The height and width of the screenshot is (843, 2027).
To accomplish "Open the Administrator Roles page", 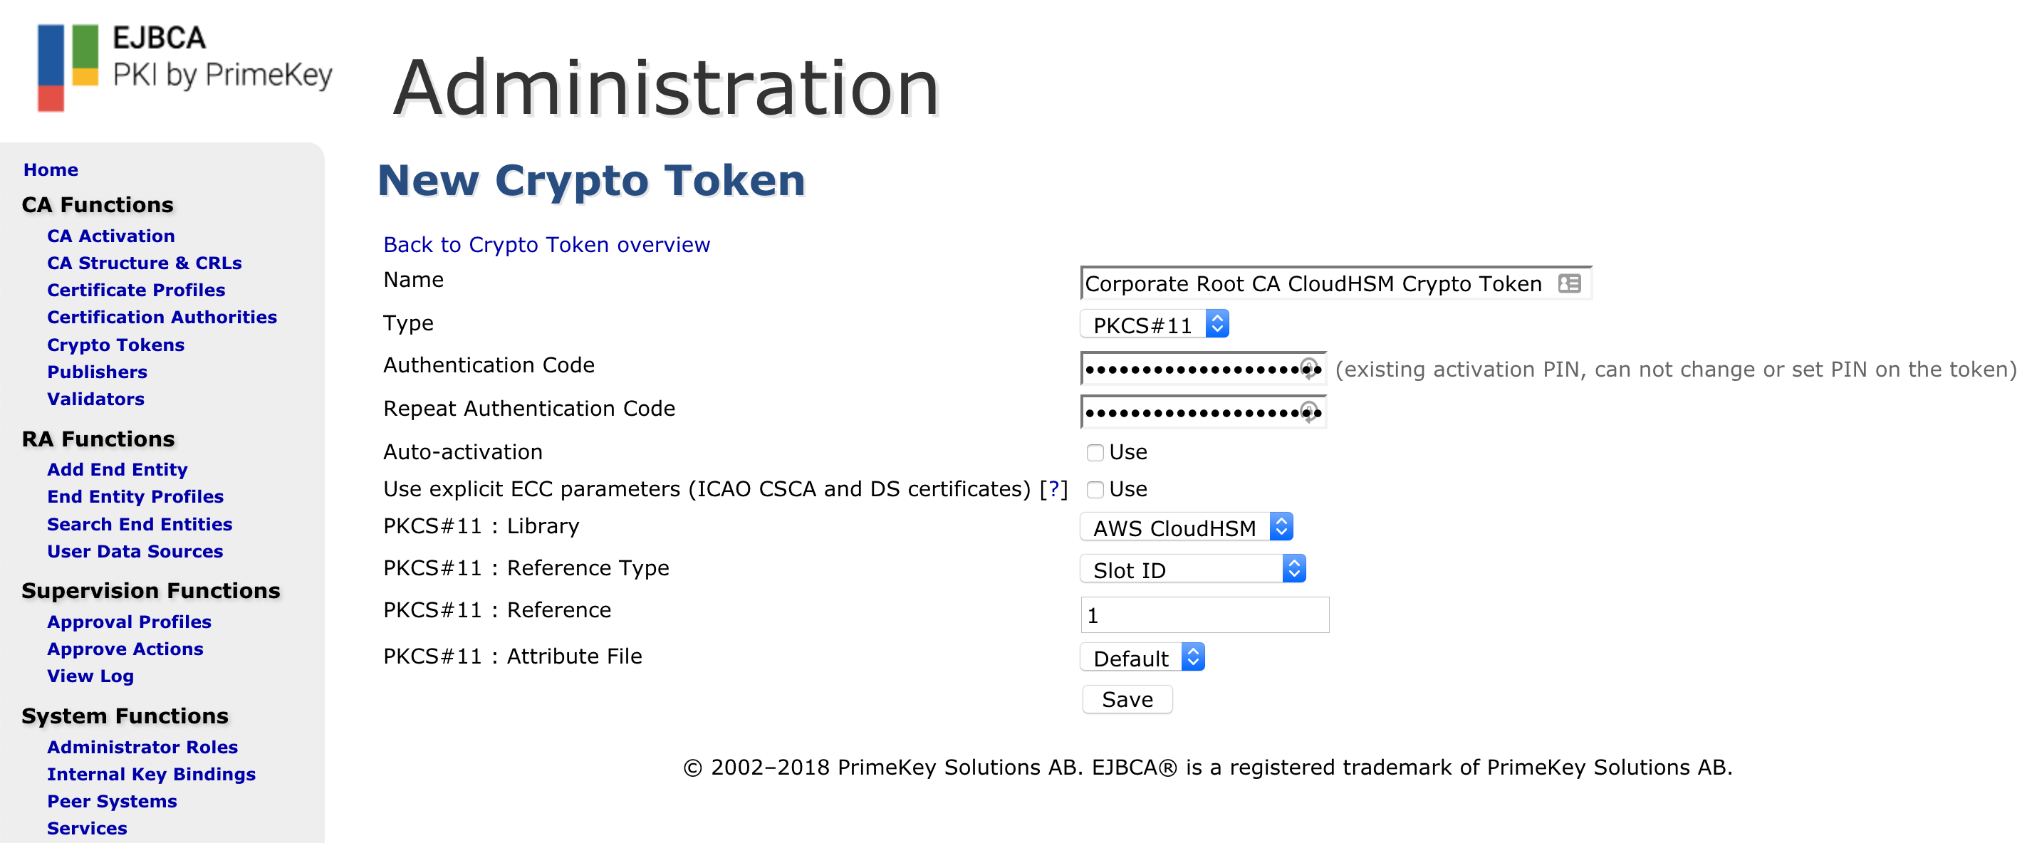I will [x=142, y=747].
